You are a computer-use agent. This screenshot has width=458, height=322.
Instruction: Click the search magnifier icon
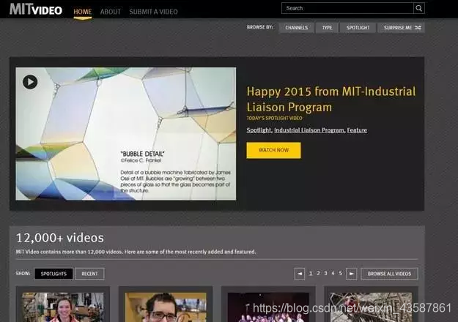pos(419,8)
